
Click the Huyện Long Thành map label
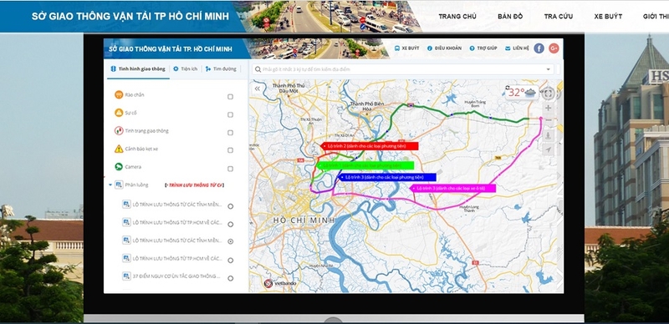point(469,209)
